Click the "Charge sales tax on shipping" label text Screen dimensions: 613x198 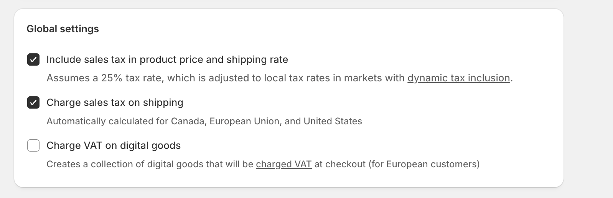coord(115,103)
